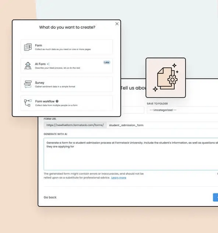Click the student_admission_form URL field
Screen dimensions: 218x233
162,125
